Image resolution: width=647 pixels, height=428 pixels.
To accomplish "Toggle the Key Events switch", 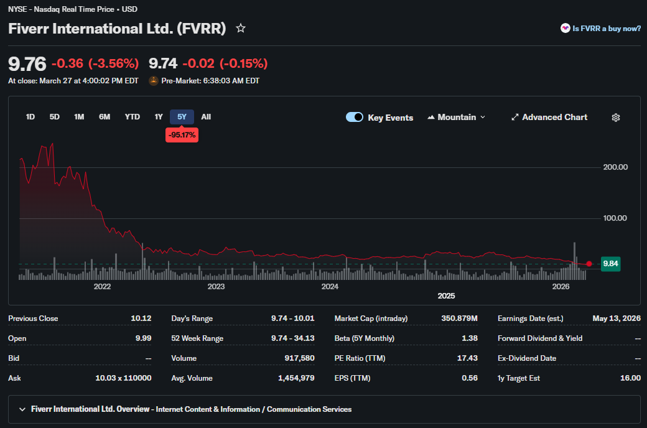I will pos(355,117).
